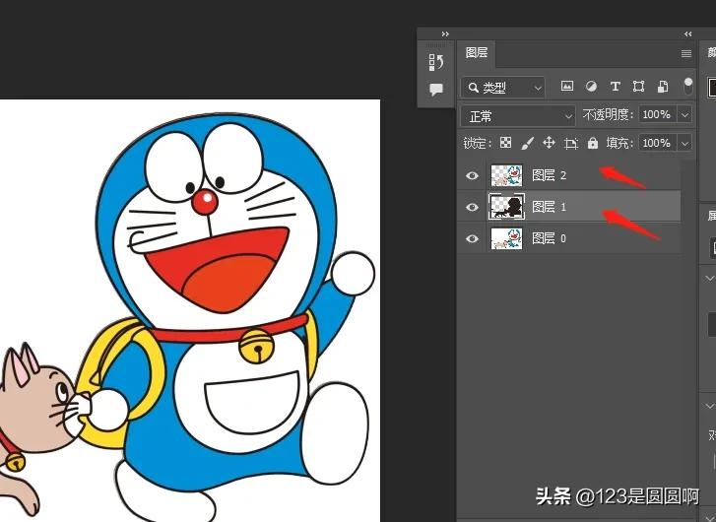This screenshot has height=522, width=716.
Task: Open the layers panel hamburger menu
Action: (686, 53)
